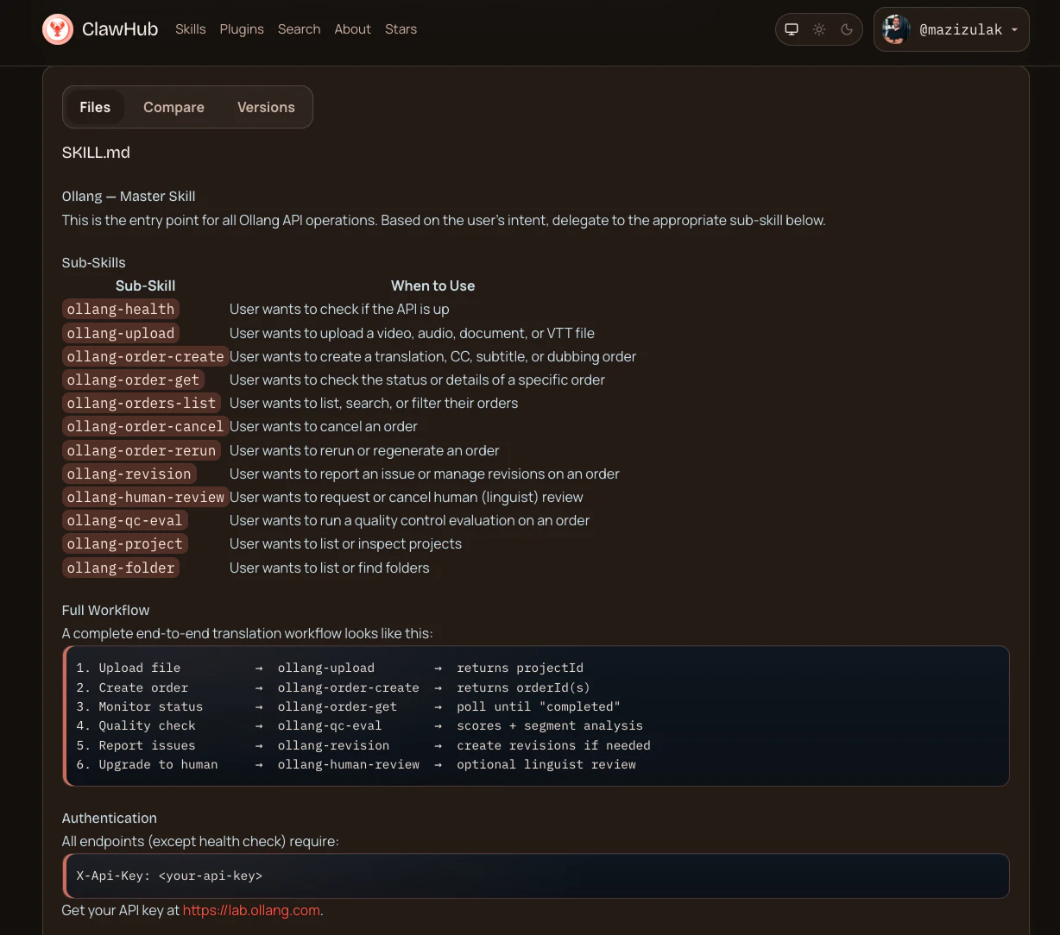
Task: Click the X-Api-Key code block line
Action: click(169, 875)
